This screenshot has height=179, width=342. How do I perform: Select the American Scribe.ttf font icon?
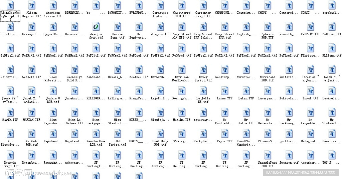pos(53,5)
